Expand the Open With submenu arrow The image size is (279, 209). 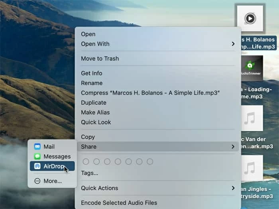tap(233, 44)
